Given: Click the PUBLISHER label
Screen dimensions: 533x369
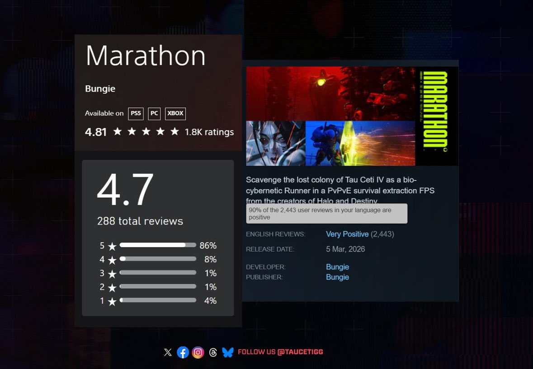Looking at the screenshot, I should (x=264, y=277).
